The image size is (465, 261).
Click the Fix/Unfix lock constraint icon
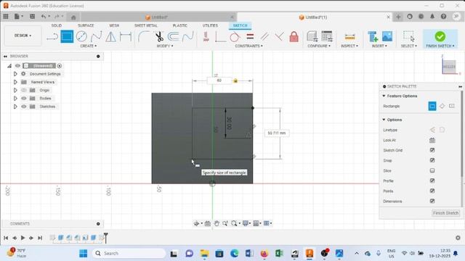click(294, 37)
